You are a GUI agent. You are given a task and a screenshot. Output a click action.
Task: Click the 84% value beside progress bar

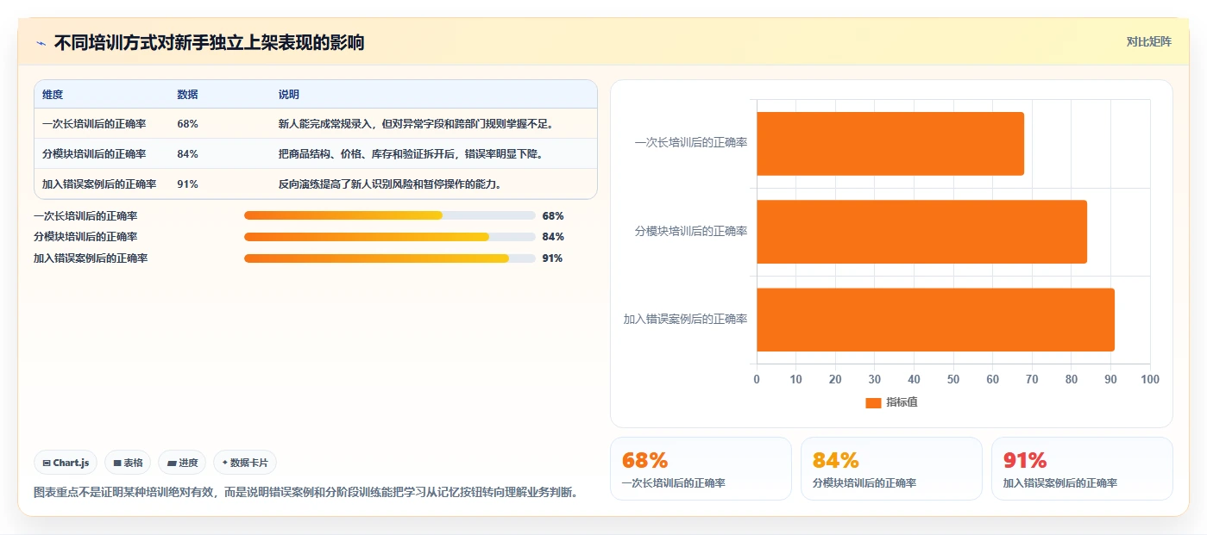553,237
